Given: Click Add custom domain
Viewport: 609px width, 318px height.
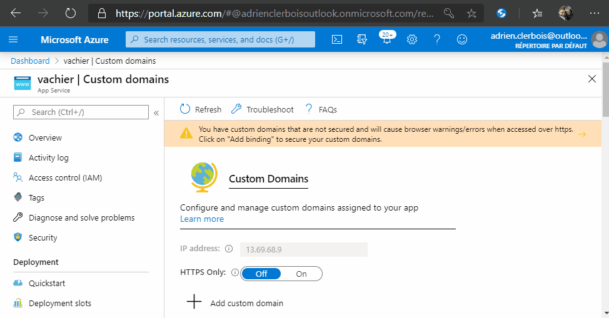Looking at the screenshot, I should click(246, 303).
